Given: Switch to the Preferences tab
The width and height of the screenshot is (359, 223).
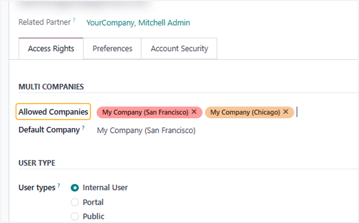Looking at the screenshot, I should pos(112,48).
